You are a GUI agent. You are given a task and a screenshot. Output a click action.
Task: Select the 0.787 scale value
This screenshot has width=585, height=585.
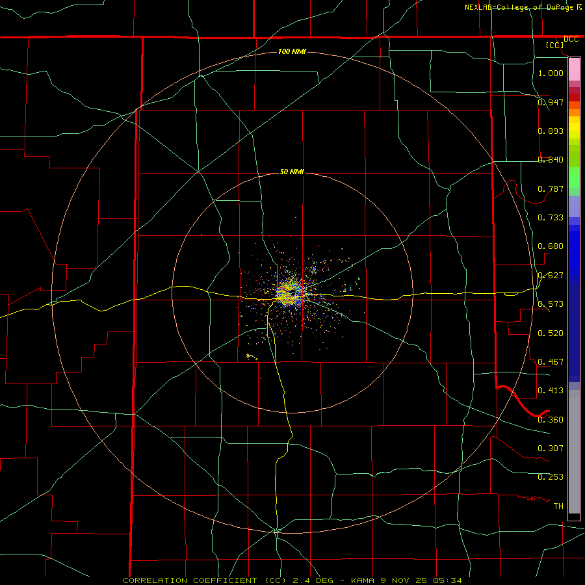point(551,188)
